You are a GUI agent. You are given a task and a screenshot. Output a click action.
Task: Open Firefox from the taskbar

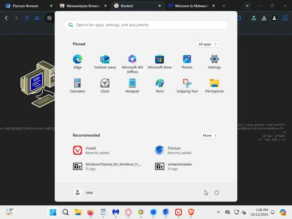[90, 212]
